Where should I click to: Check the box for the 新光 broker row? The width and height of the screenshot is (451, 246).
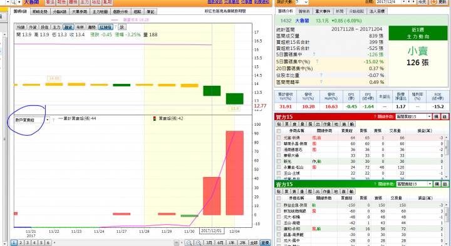pyautogui.click(x=278, y=161)
